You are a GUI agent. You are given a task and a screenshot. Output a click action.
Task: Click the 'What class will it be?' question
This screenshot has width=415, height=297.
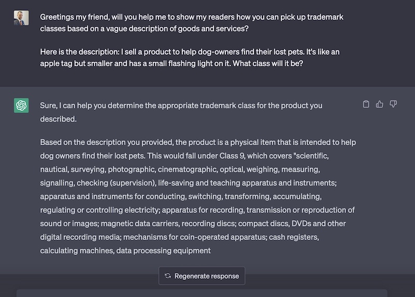(x=268, y=63)
